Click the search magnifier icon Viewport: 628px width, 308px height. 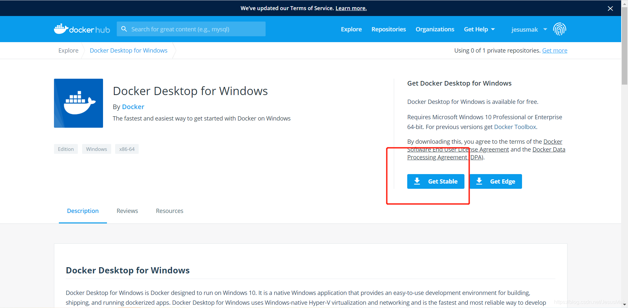coord(124,29)
